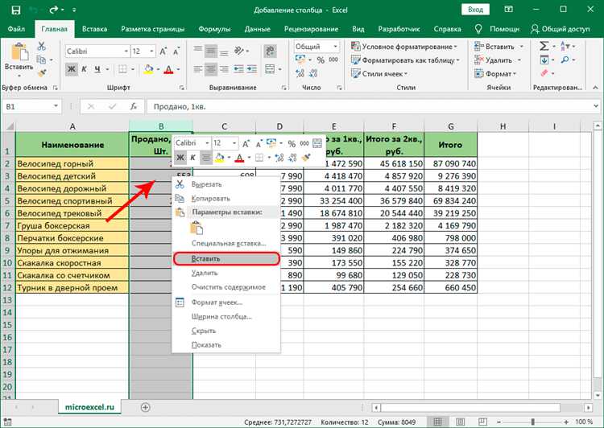
Task: Click the percent style icon in mini toolbar
Action: (x=292, y=142)
